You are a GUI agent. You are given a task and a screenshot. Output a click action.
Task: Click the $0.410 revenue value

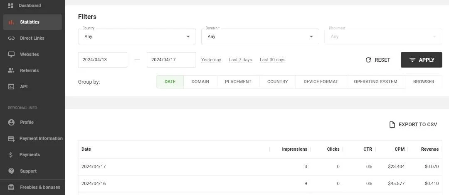click(432, 183)
